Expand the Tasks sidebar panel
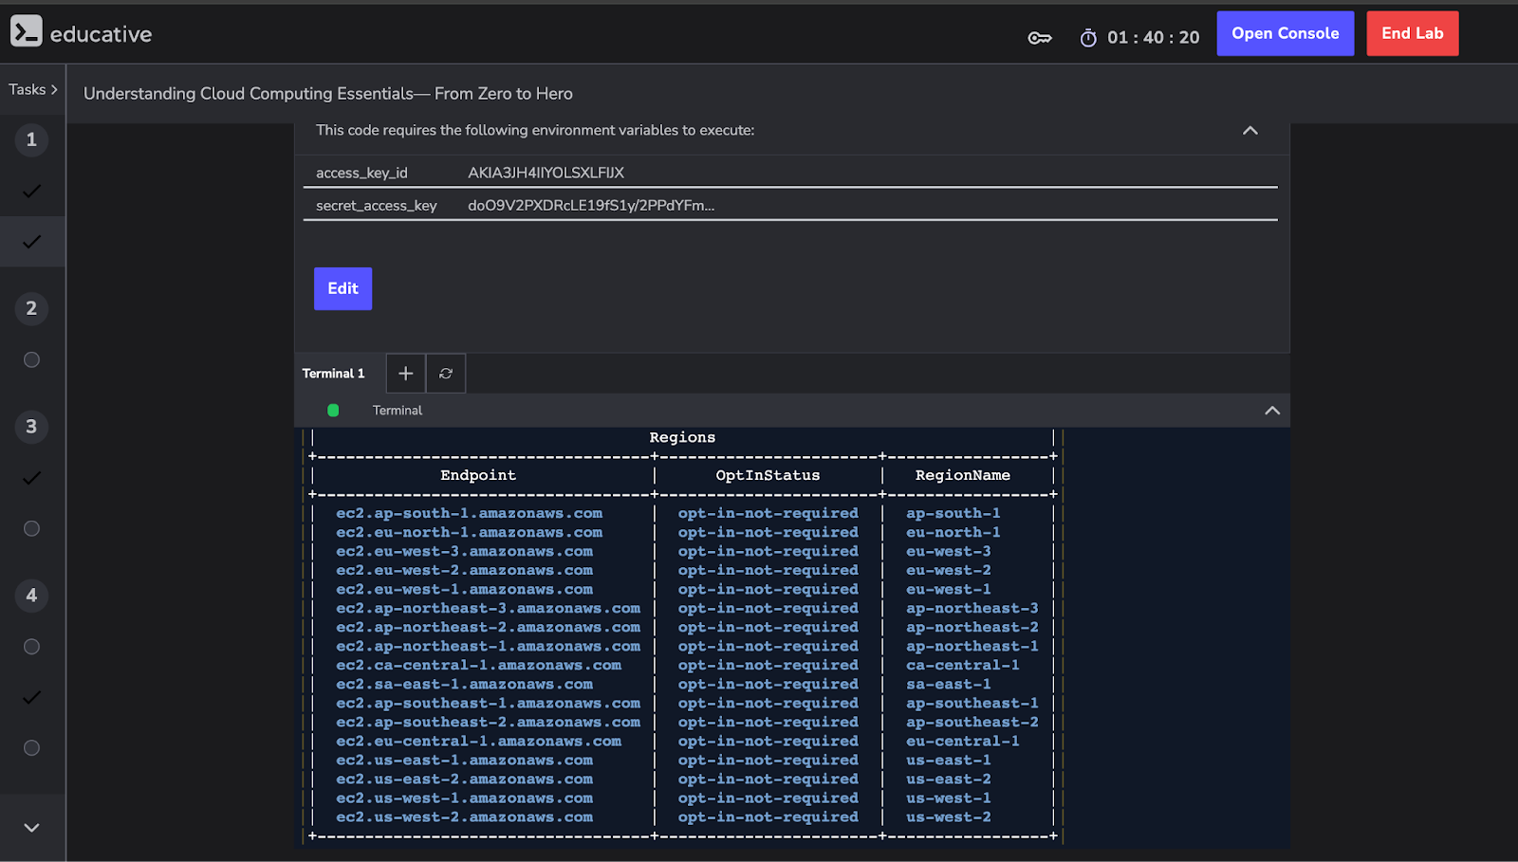 coord(33,89)
